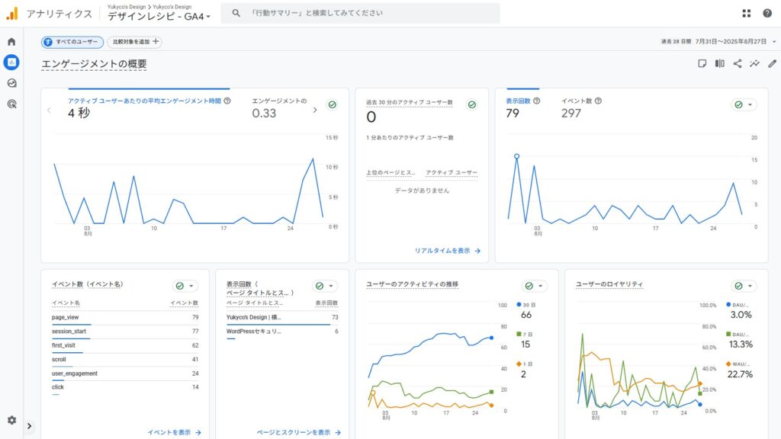Click check status icon on realtime card
Screen dimensions: 781x439
click(x=471, y=104)
